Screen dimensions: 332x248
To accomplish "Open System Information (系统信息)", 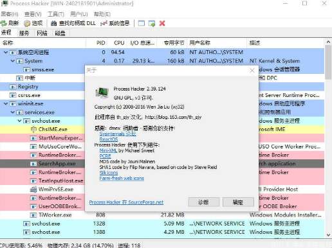I will click(x=115, y=23).
